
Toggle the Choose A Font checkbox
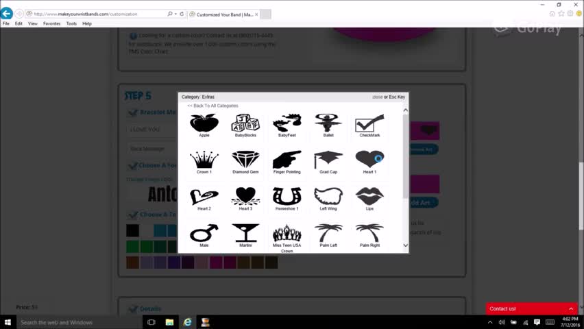[132, 165]
